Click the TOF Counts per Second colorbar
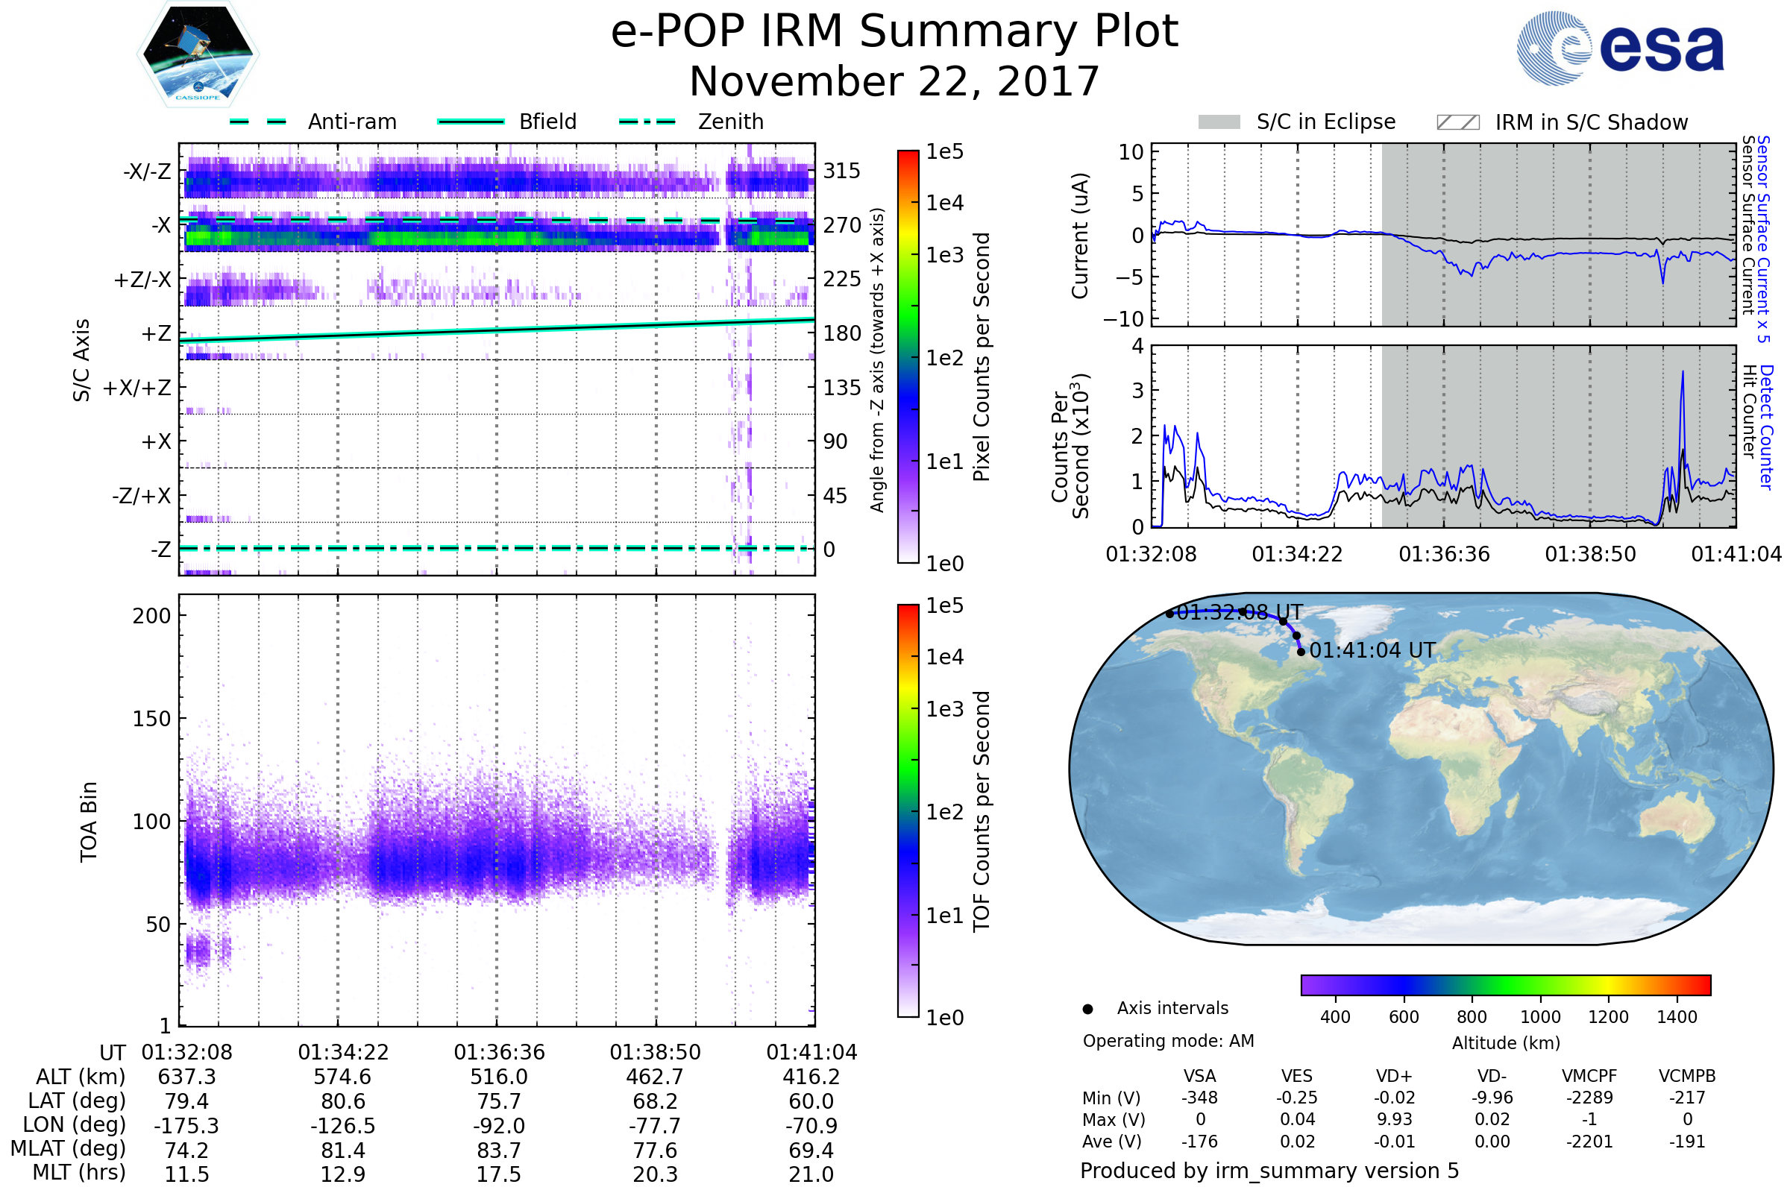 coord(908,810)
